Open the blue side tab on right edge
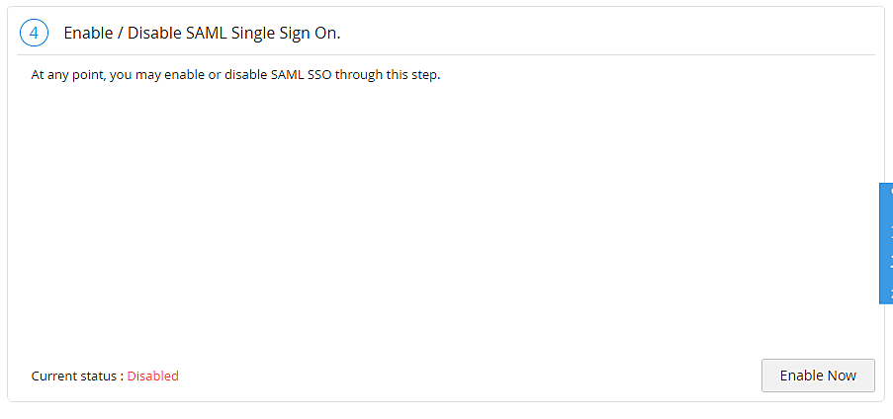 pos(886,243)
